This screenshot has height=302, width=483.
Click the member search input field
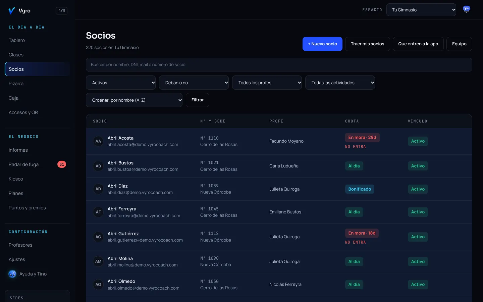pyautogui.click(x=279, y=64)
